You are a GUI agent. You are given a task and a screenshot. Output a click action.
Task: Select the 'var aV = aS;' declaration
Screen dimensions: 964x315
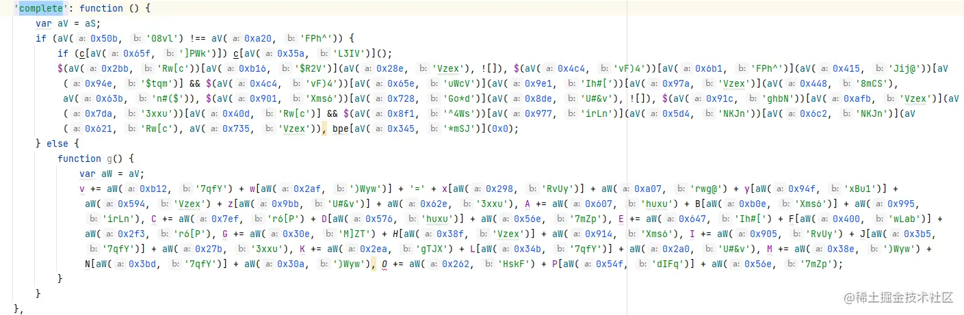68,23
